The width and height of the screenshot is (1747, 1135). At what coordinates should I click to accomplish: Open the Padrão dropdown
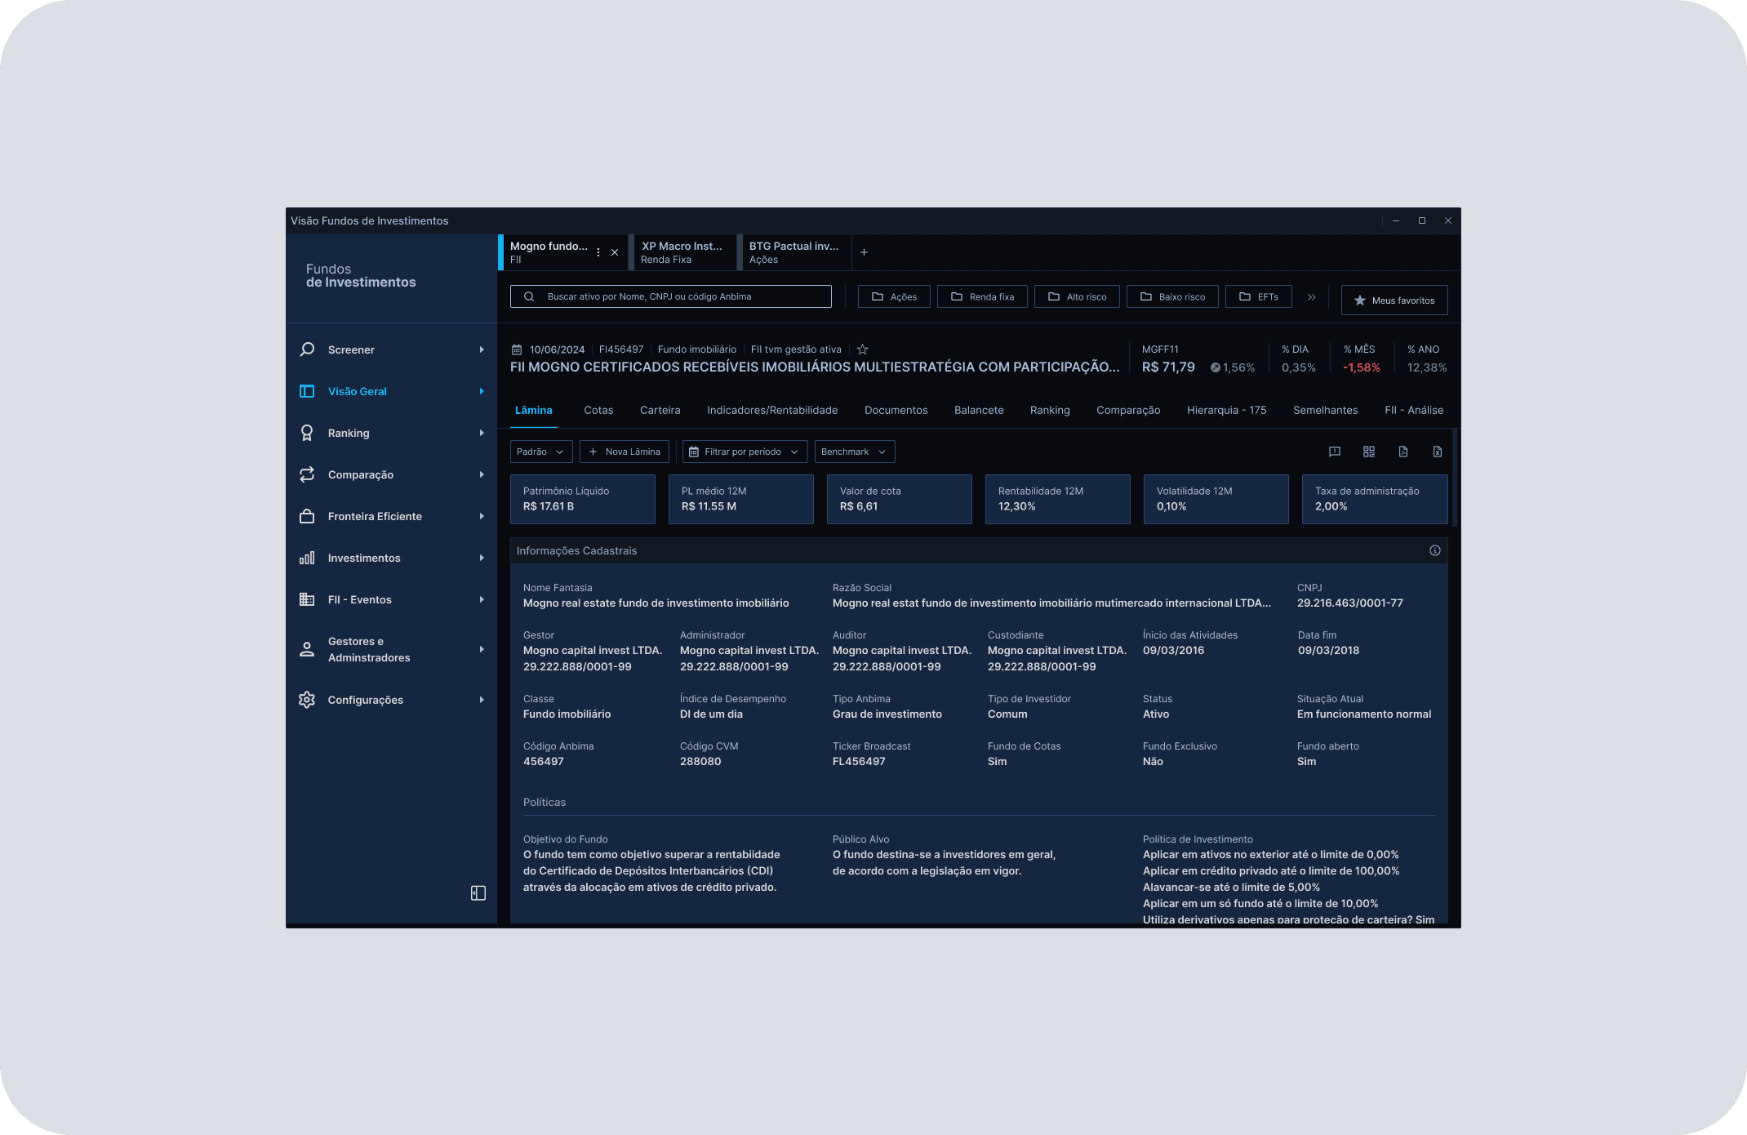(x=540, y=452)
